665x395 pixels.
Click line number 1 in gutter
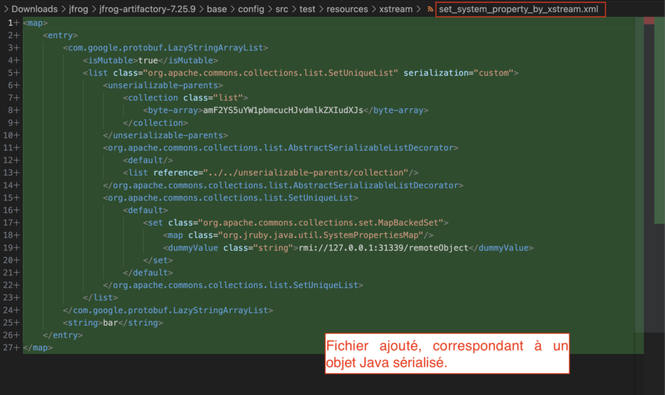[x=10, y=23]
